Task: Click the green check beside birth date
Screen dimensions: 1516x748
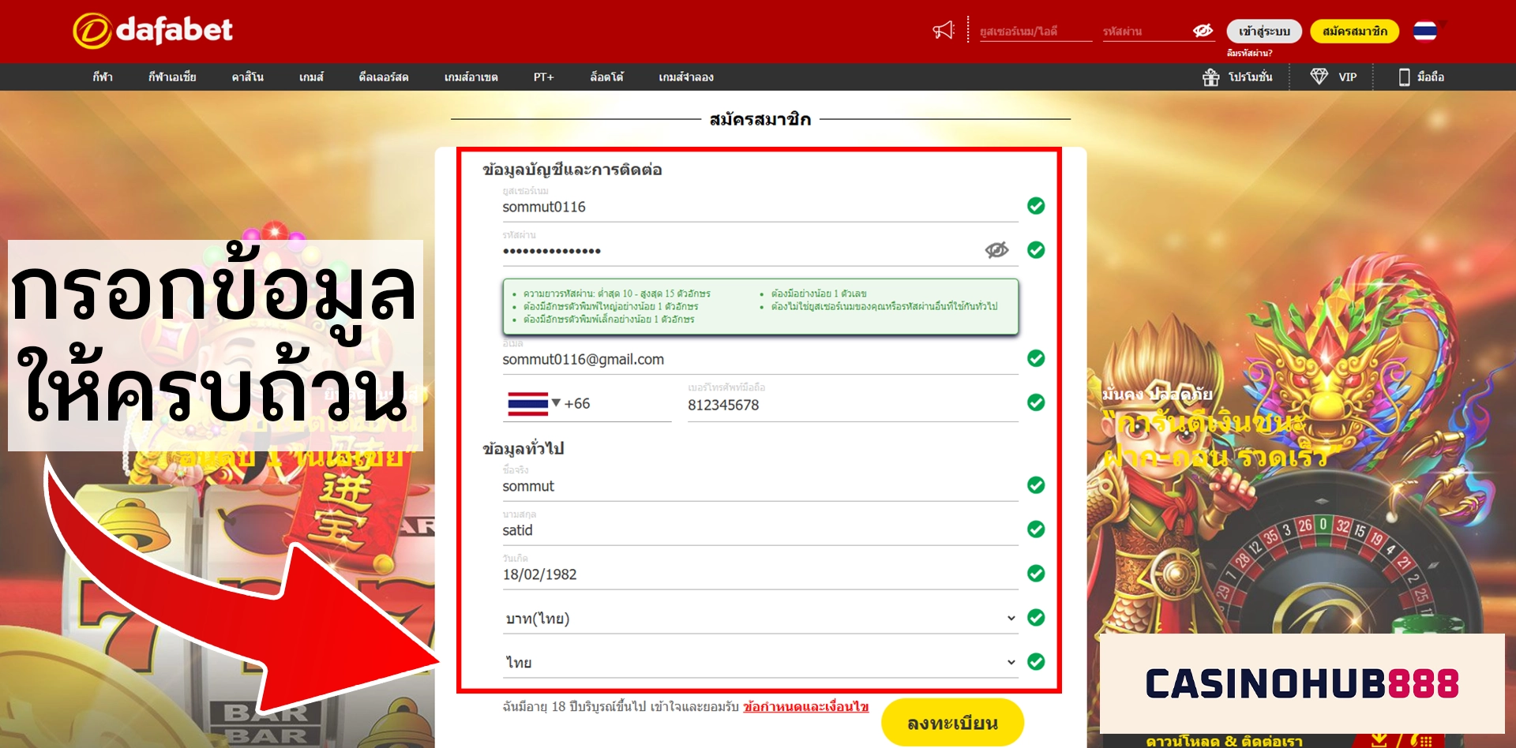Action: [1036, 574]
